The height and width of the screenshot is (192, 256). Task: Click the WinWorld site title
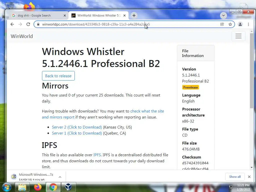coord(22,36)
